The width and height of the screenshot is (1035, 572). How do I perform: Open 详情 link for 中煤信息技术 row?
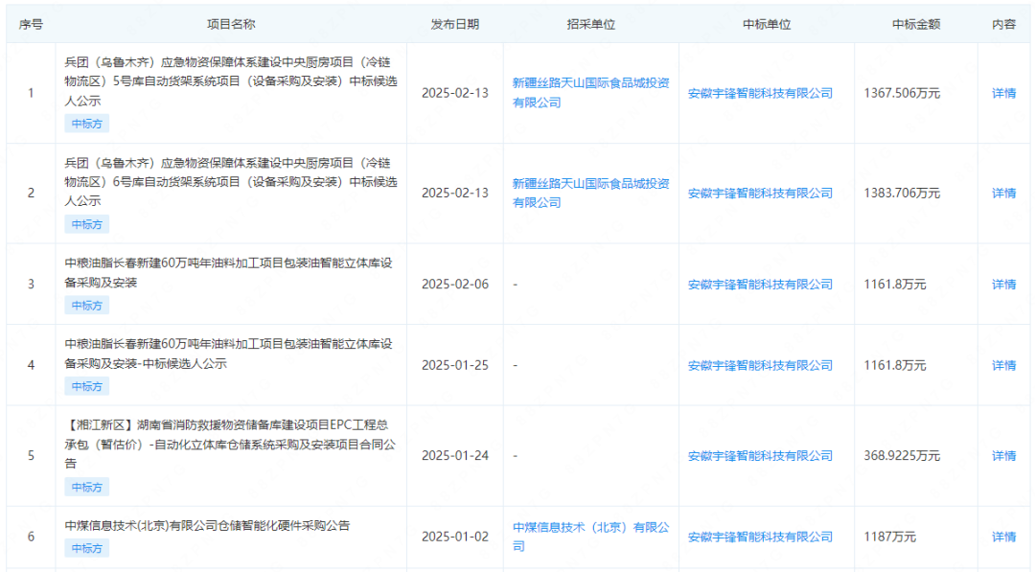pos(1003,538)
